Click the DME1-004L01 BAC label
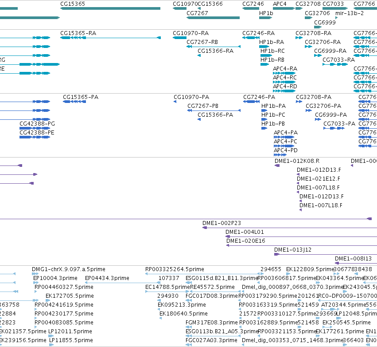 pyautogui.click(x=245, y=232)
